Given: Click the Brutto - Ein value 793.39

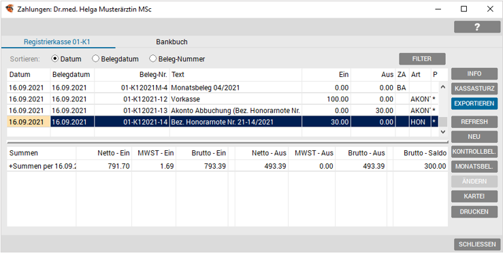Looking at the screenshot, I should pyautogui.click(x=201, y=166).
